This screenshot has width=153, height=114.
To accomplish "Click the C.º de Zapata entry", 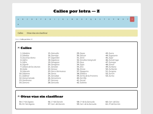I will point(28,102).
